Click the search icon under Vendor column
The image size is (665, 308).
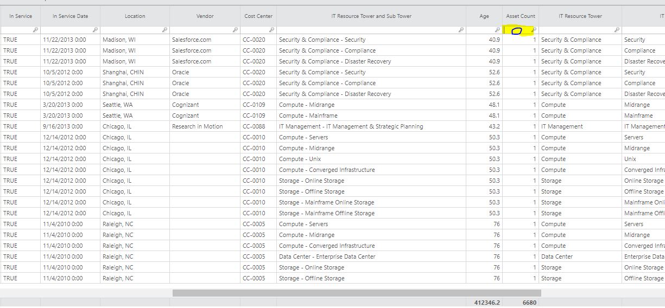(x=236, y=30)
